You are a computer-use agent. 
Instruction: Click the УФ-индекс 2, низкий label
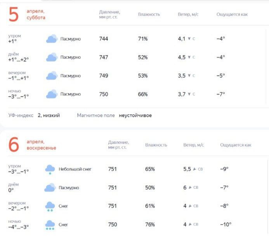tap(34, 115)
